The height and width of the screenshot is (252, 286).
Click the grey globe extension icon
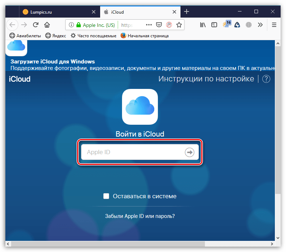248,25
